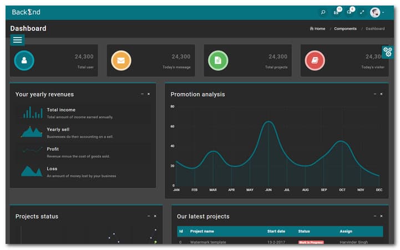This screenshot has height=250, width=400.
Task: Close the Your yearly revenues panel
Action: pos(149,94)
